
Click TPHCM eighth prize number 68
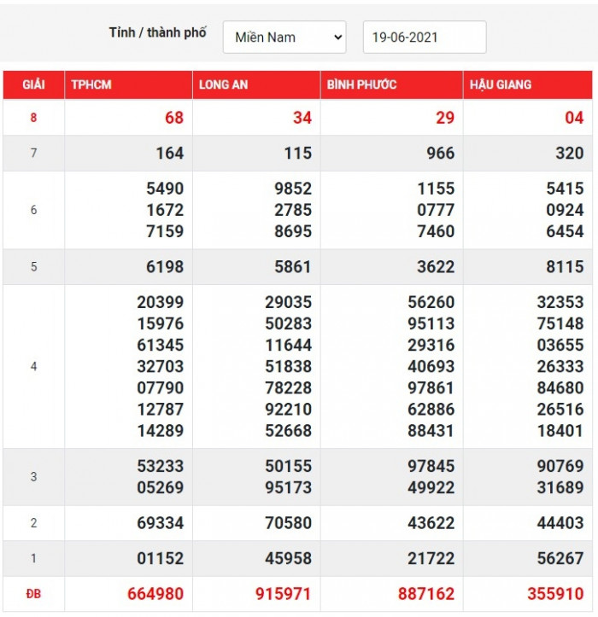(173, 118)
